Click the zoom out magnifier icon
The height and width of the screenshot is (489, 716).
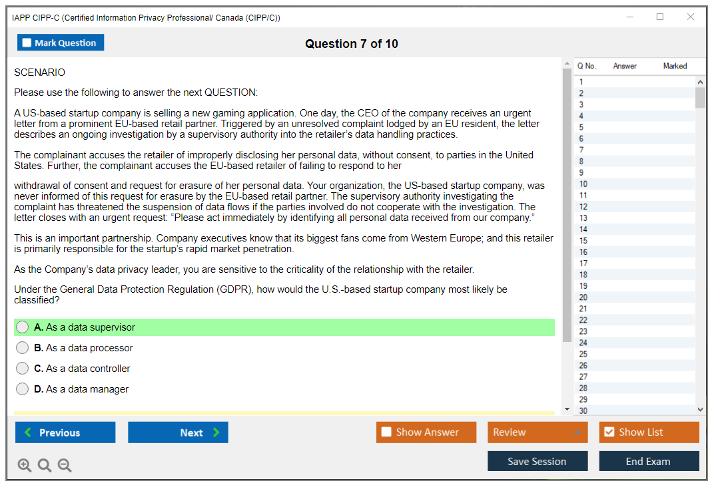(x=65, y=466)
